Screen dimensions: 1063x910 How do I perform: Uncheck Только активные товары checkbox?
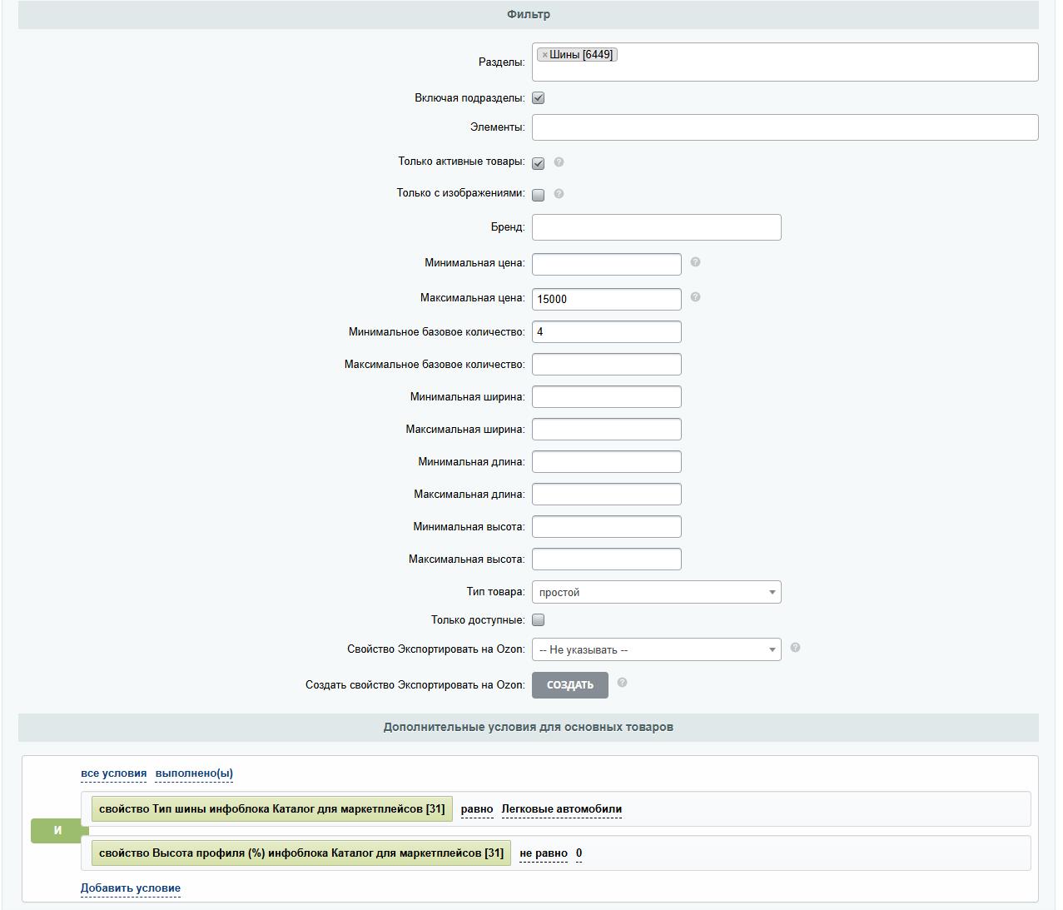pos(539,163)
